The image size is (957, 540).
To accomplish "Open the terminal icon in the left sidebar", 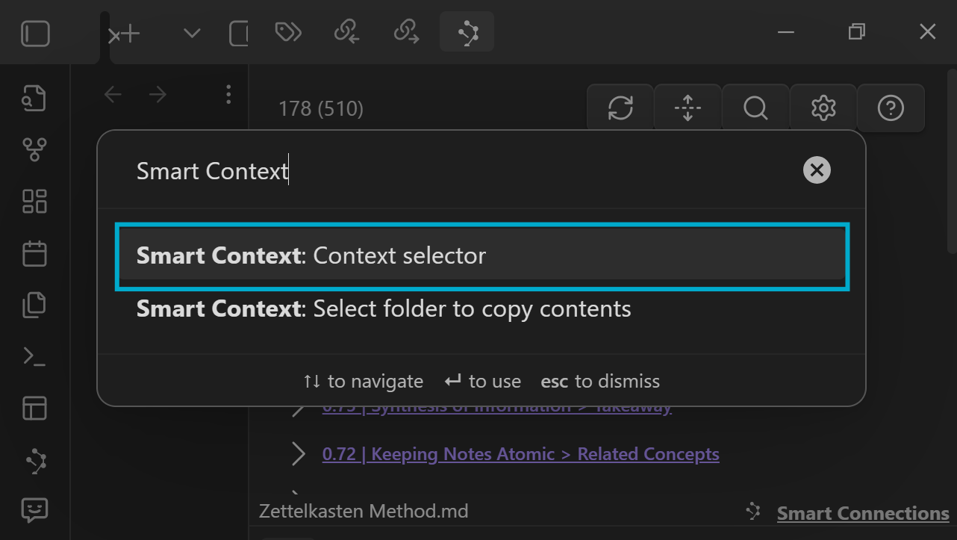I will point(34,356).
